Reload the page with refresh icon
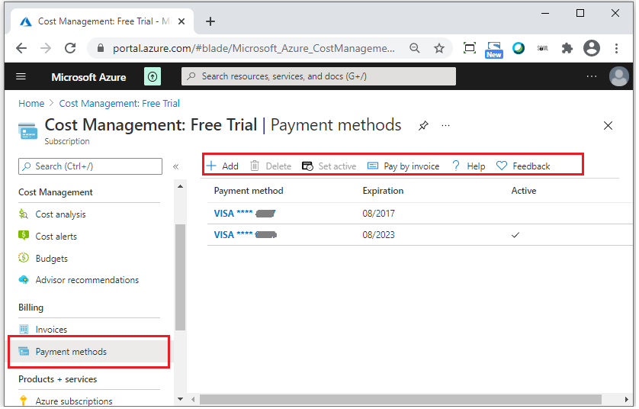Viewport: 639px width, 409px height. [70, 48]
